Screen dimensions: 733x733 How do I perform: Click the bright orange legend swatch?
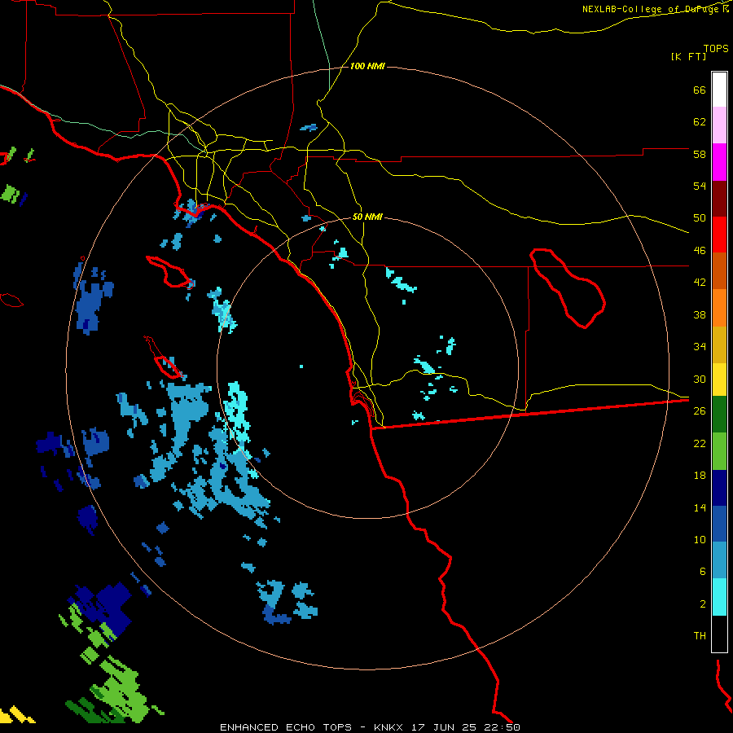(719, 308)
